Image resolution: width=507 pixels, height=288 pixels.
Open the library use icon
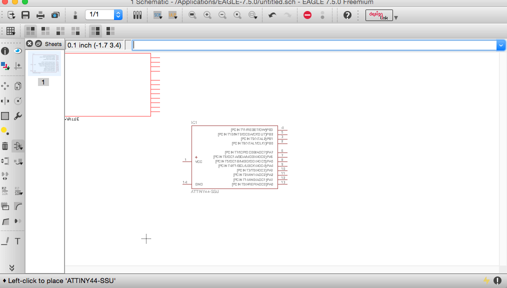point(137,15)
